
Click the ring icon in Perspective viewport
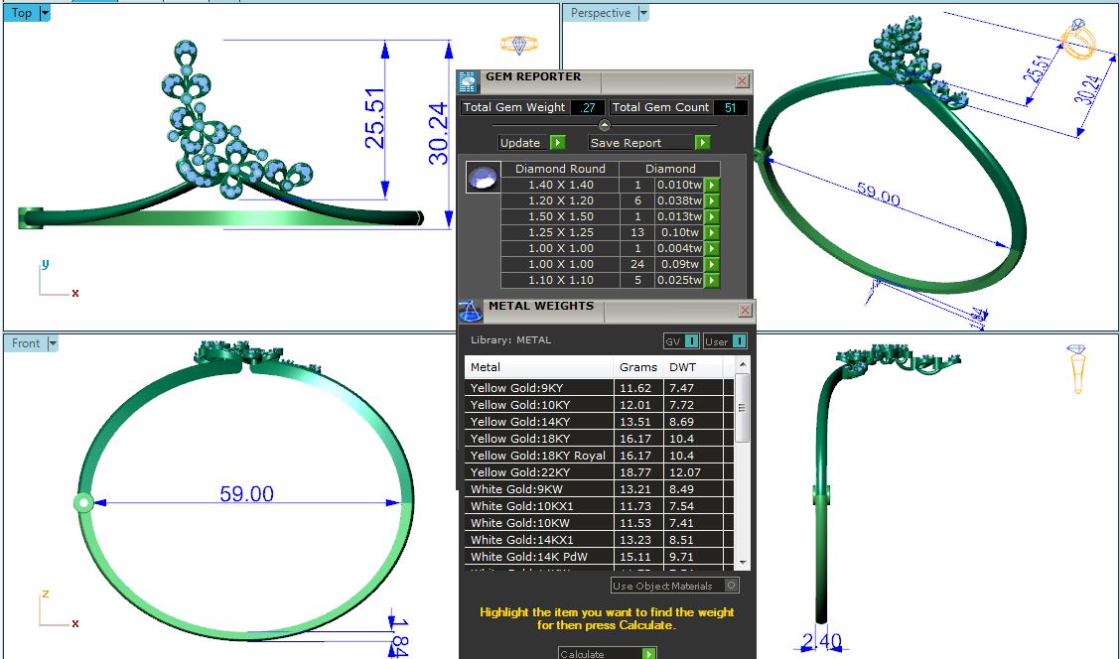tap(1078, 38)
